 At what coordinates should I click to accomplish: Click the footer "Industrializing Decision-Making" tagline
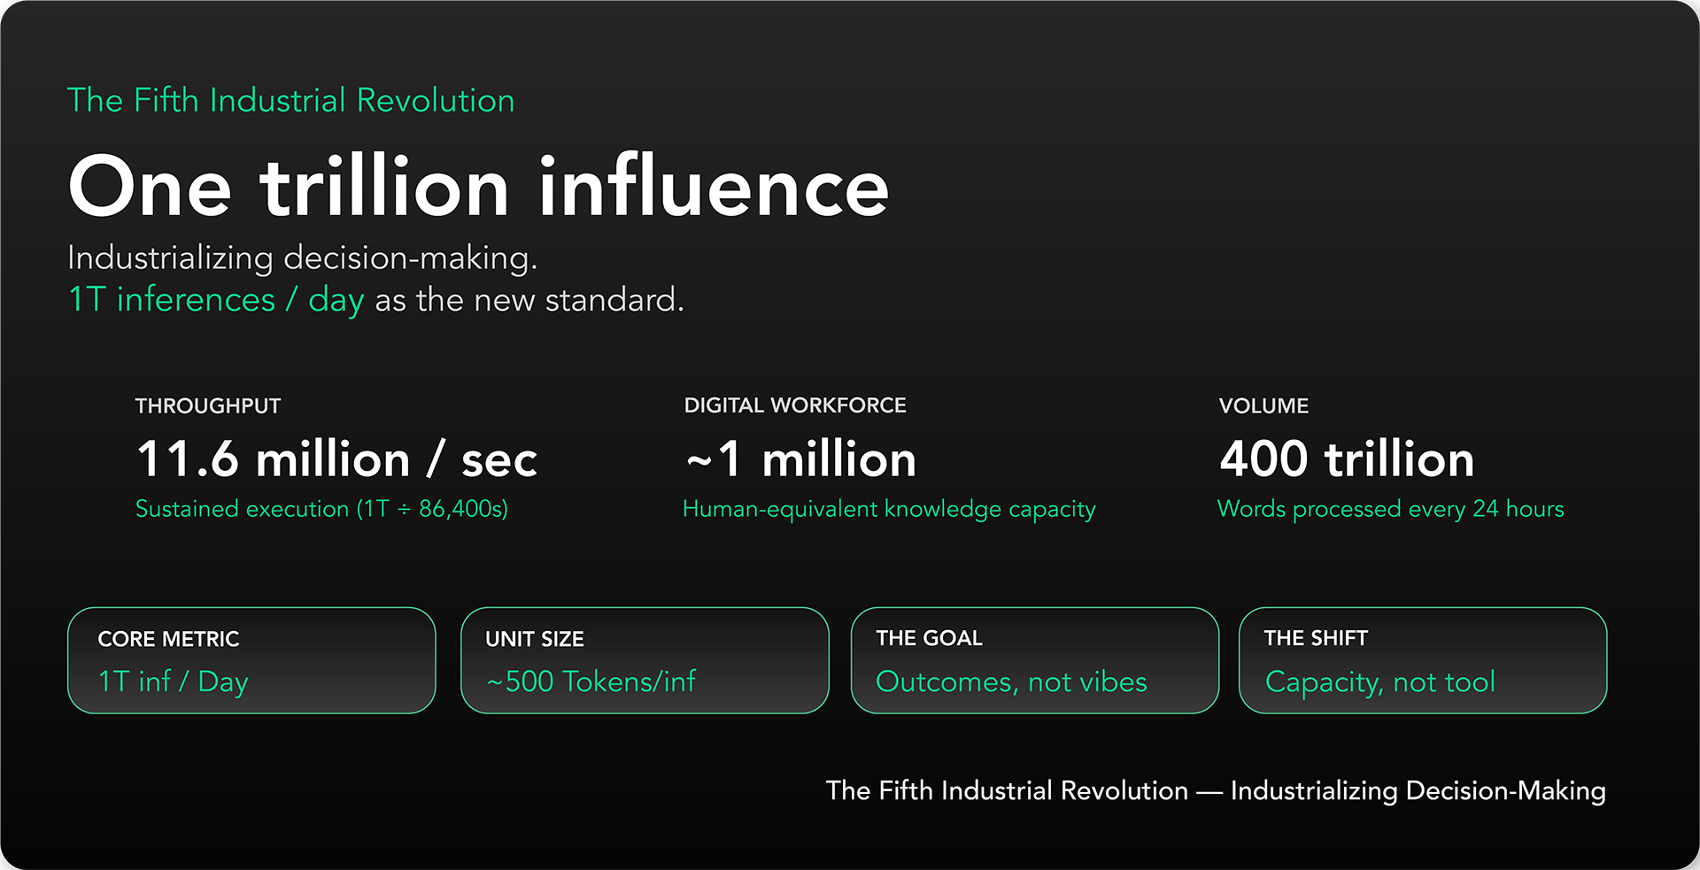click(x=1418, y=791)
